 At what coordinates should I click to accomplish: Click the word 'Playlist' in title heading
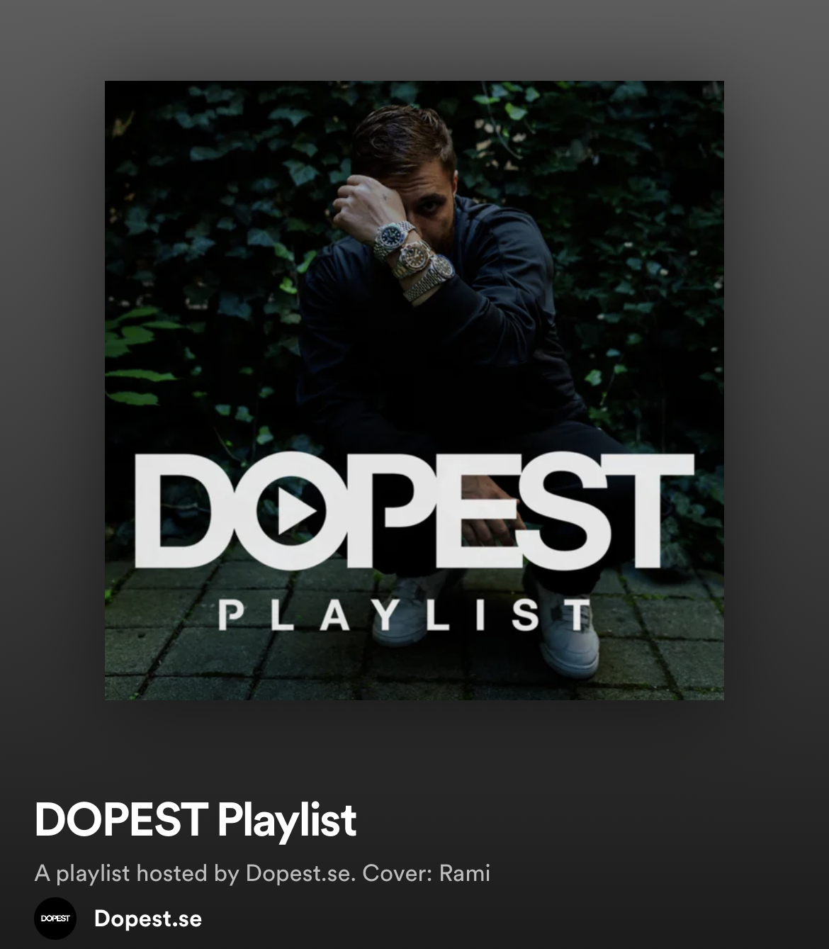tap(287, 821)
